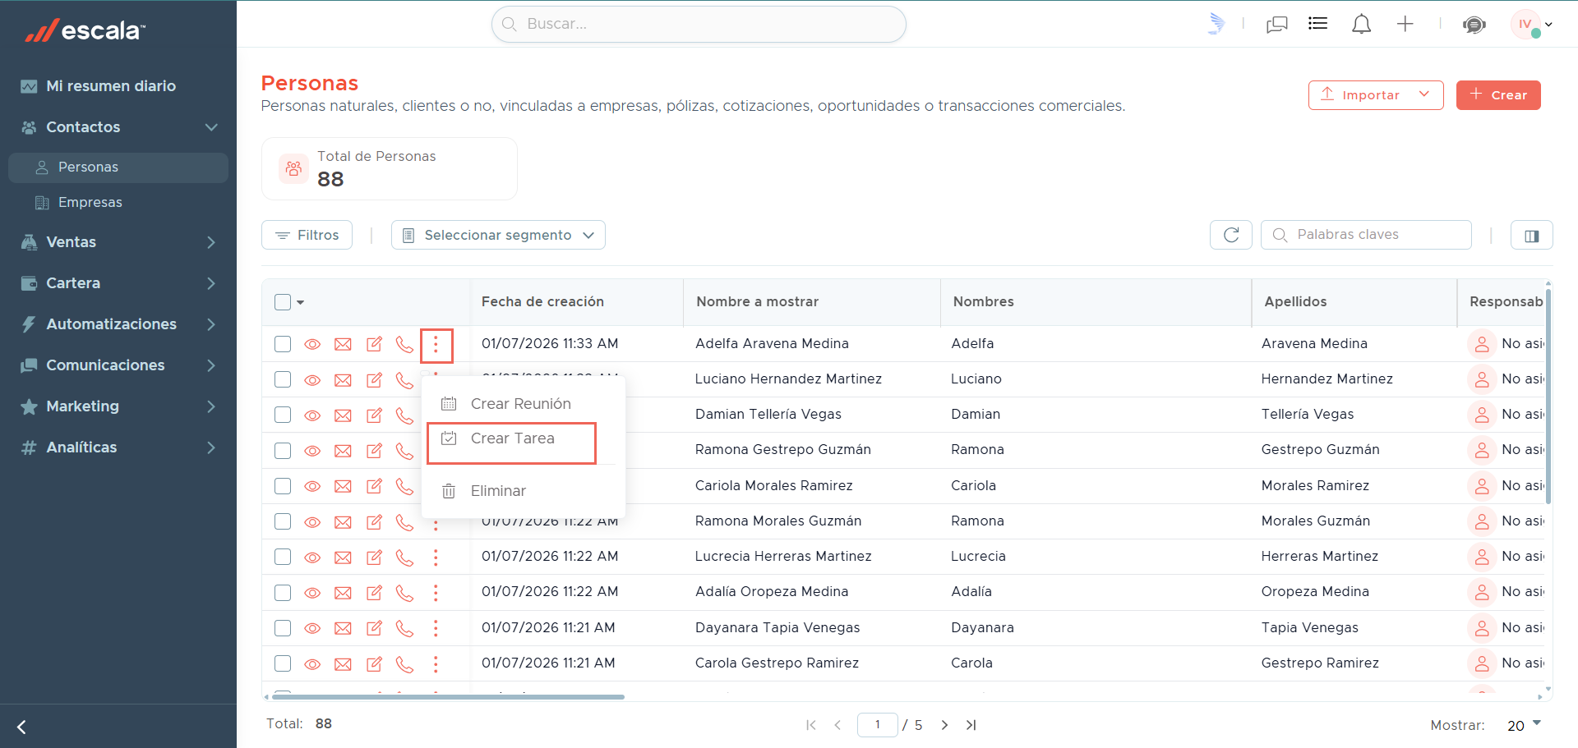This screenshot has width=1578, height=748.
Task: Focus the Palabras claves search field
Action: pyautogui.click(x=1366, y=235)
